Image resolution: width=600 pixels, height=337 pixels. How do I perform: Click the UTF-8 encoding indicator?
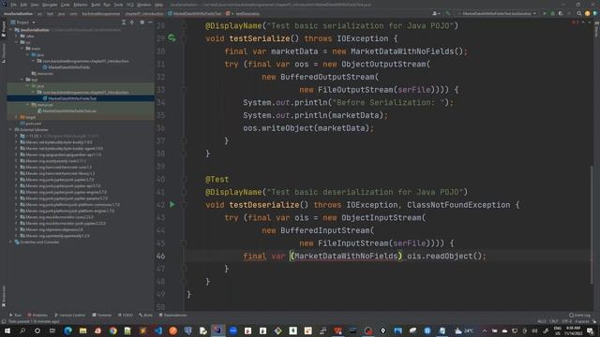566,321
